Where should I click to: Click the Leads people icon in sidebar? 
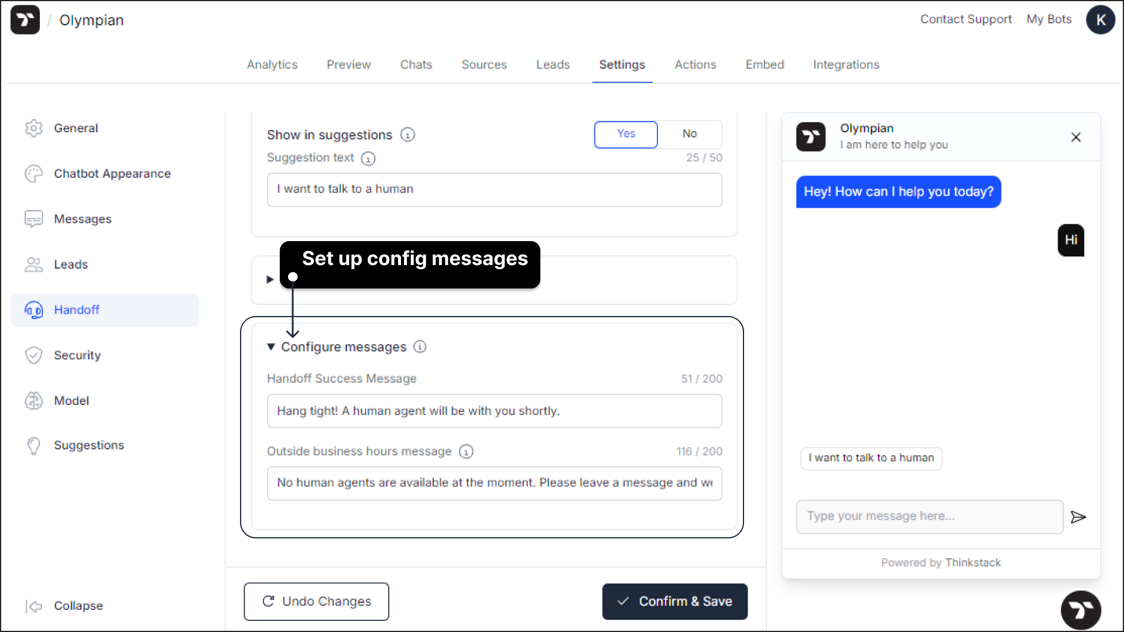point(34,265)
